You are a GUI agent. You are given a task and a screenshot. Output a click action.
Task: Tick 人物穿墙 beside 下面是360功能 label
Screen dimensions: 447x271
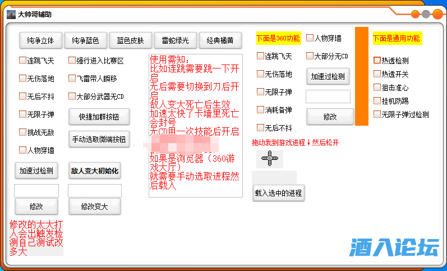click(x=310, y=38)
